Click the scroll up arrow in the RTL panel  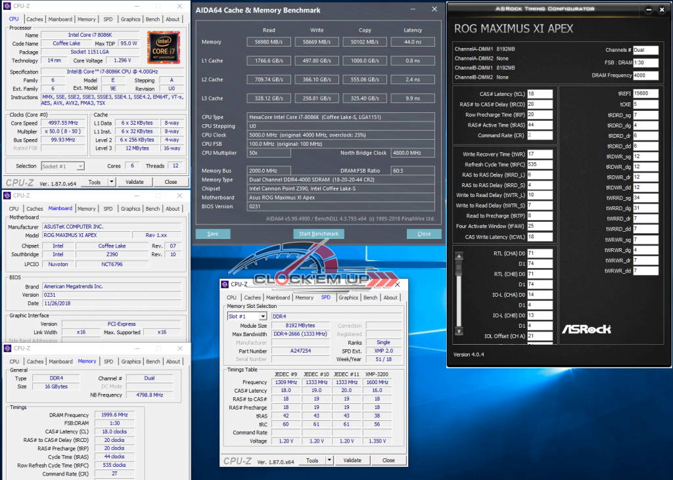click(459, 256)
